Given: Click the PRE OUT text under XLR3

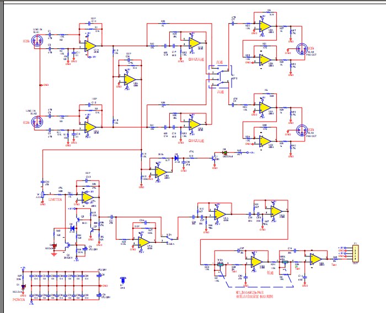Looking at the screenshot, I should click(311, 55).
